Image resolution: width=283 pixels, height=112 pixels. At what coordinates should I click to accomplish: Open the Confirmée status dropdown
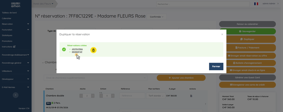click(157, 17)
